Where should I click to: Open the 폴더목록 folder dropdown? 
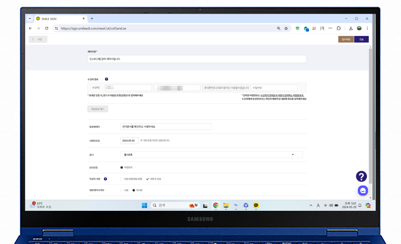point(211,155)
